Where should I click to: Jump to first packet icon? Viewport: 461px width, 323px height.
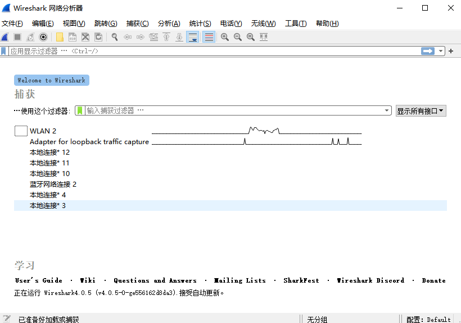166,37
